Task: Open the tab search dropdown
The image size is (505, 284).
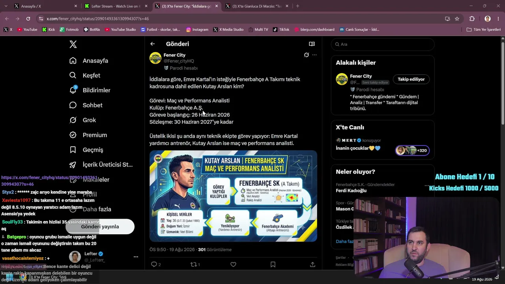Action: click(x=7, y=6)
